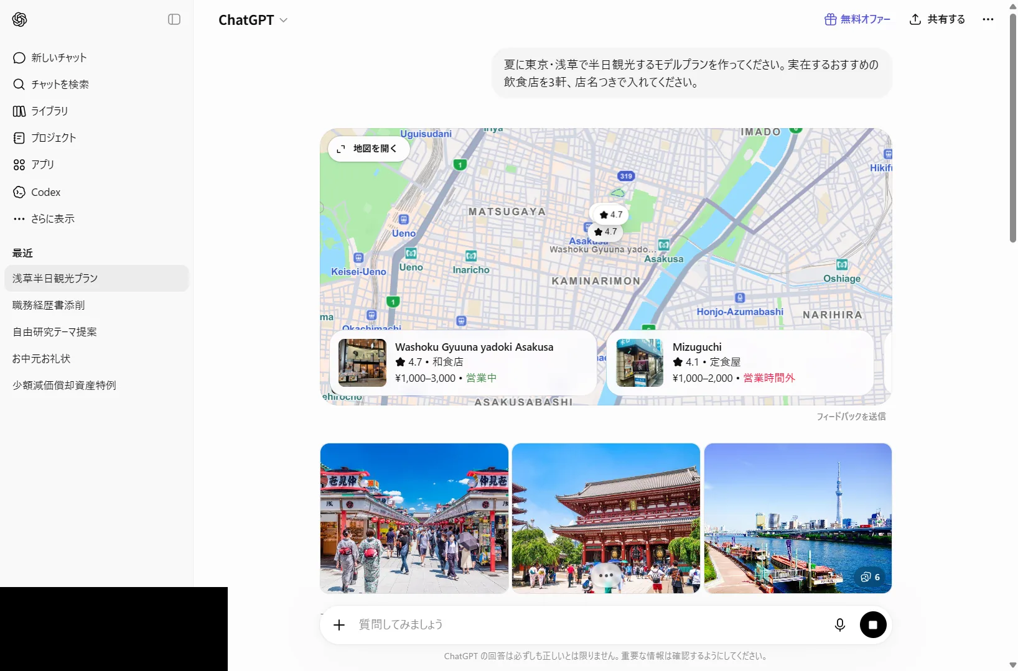The width and height of the screenshot is (1018, 671).
Task: Click the scrollbar down arrow
Action: pos(1012,665)
